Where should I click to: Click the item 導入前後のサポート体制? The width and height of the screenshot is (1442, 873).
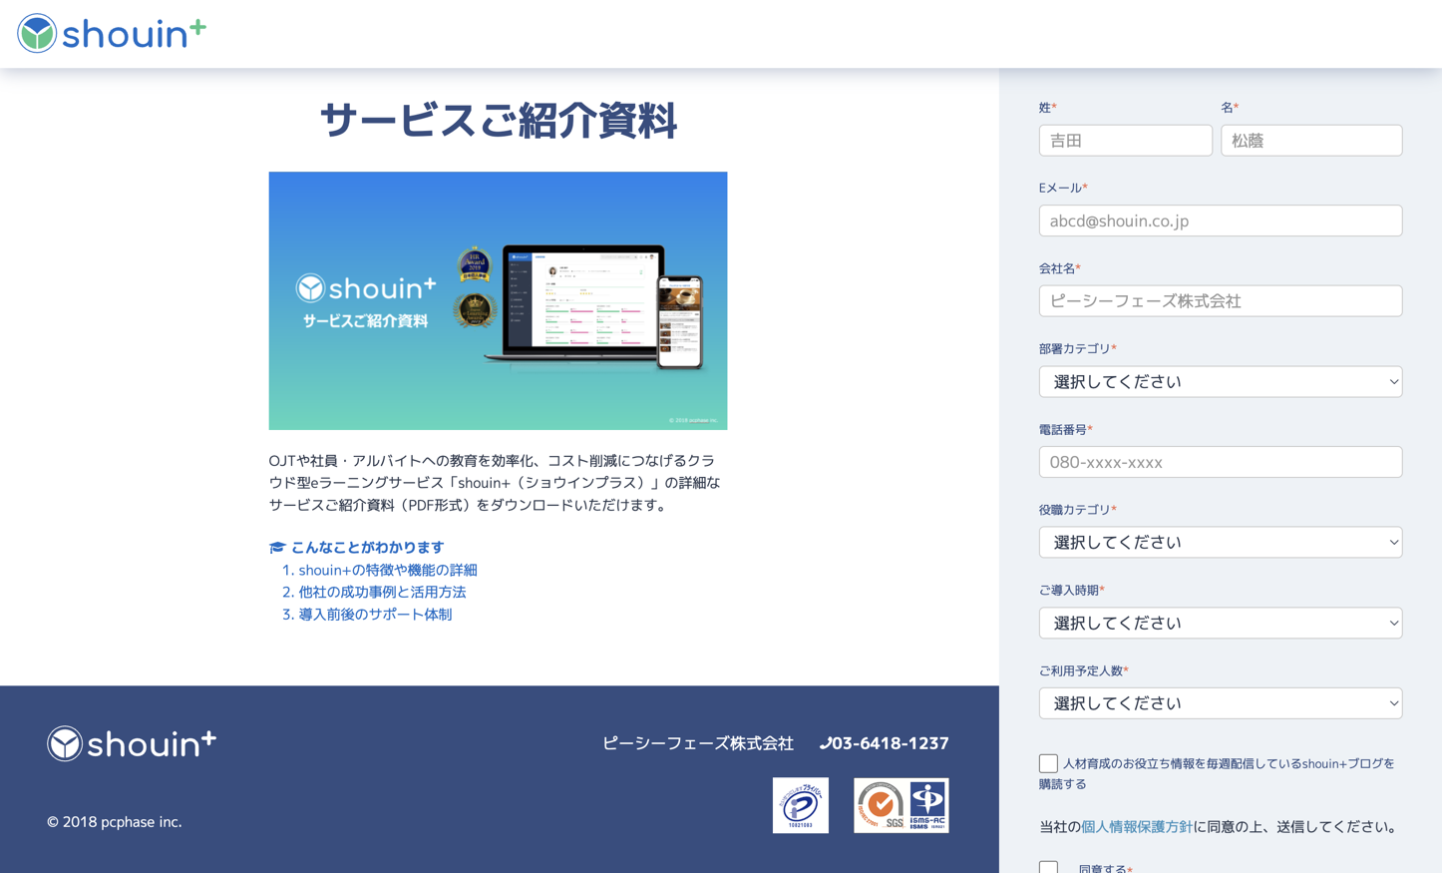pos(375,615)
